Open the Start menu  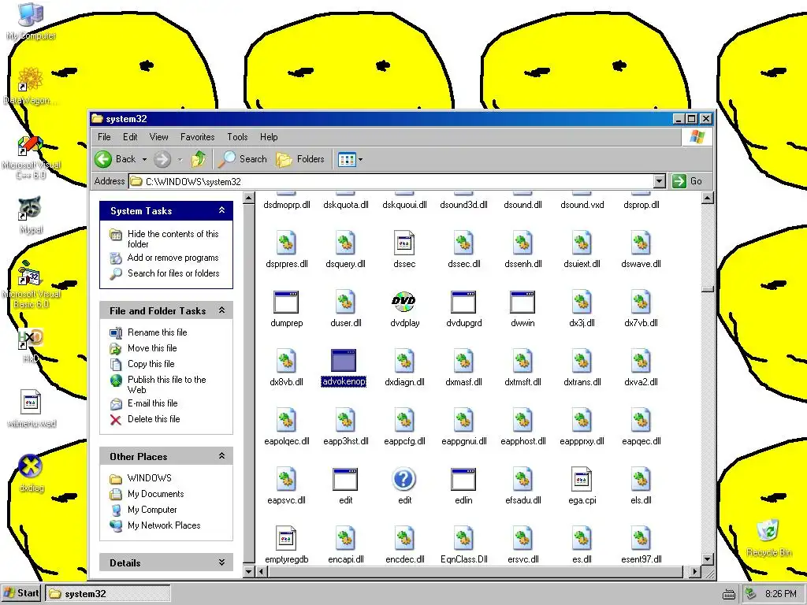(x=21, y=593)
